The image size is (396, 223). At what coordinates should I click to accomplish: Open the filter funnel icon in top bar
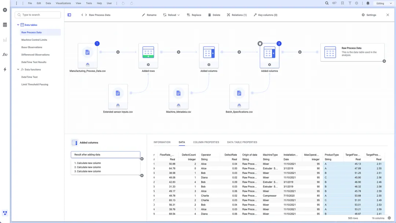click(350, 3)
